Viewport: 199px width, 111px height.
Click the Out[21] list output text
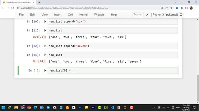[88, 37]
